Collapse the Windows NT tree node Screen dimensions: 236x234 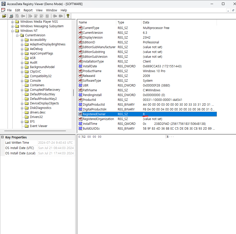click(x=13, y=31)
